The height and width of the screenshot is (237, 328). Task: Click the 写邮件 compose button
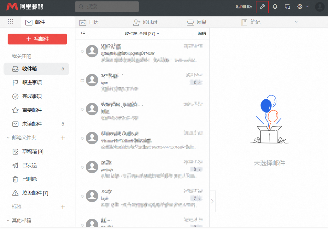[x=37, y=39]
